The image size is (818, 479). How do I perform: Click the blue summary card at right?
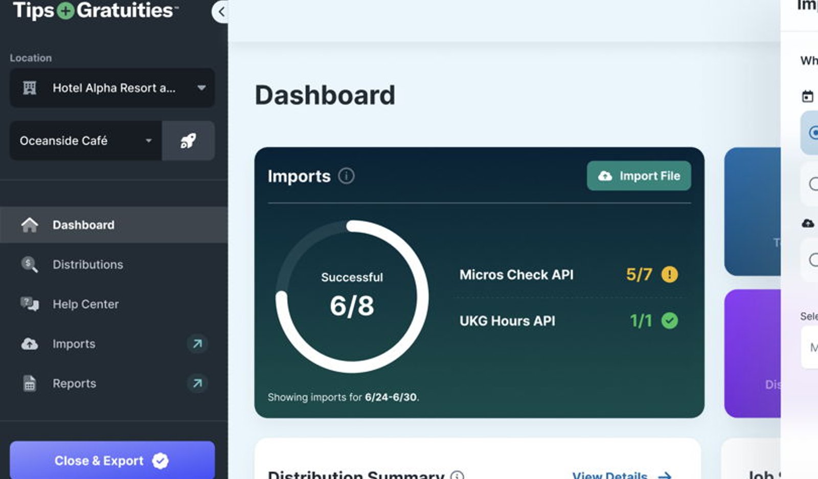[752, 212]
